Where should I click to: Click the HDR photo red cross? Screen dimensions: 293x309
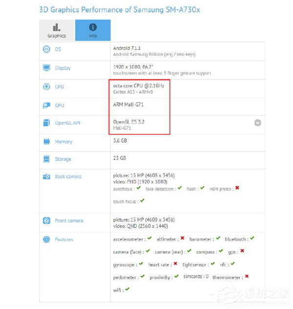click(x=237, y=188)
